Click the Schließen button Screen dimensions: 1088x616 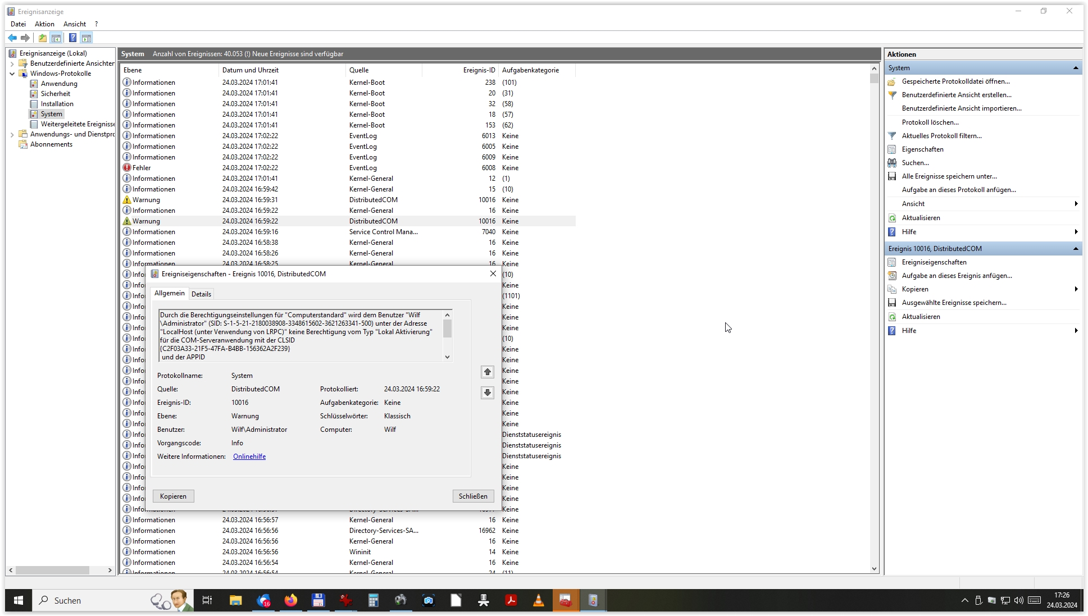(473, 496)
